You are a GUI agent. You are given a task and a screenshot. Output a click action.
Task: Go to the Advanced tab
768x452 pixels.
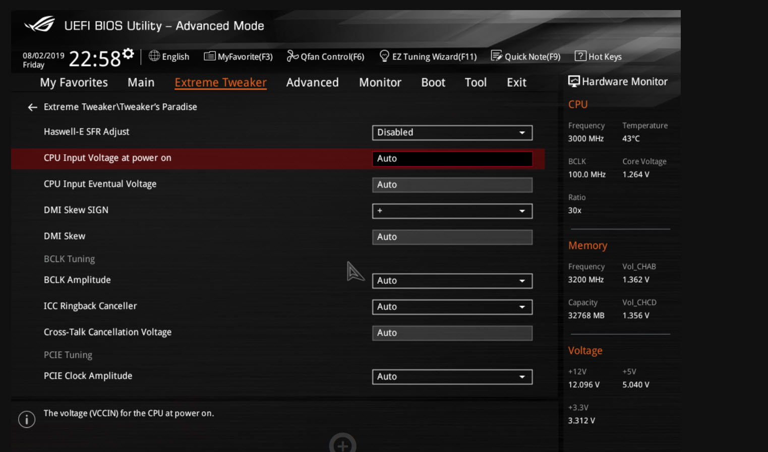[x=313, y=82]
